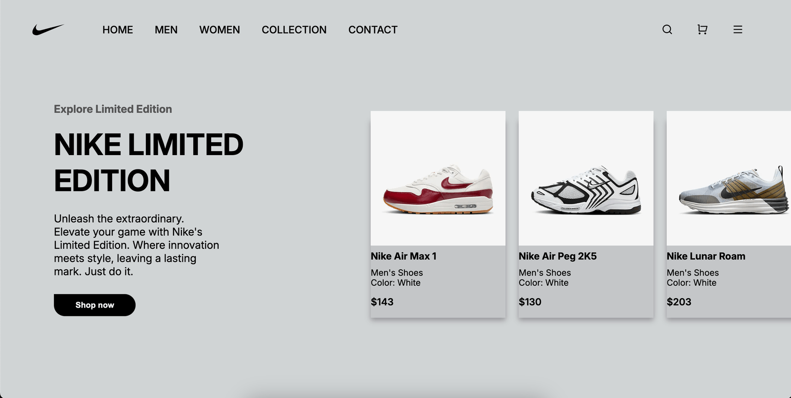Open the CONTACT page
This screenshot has height=398, width=791.
373,30
